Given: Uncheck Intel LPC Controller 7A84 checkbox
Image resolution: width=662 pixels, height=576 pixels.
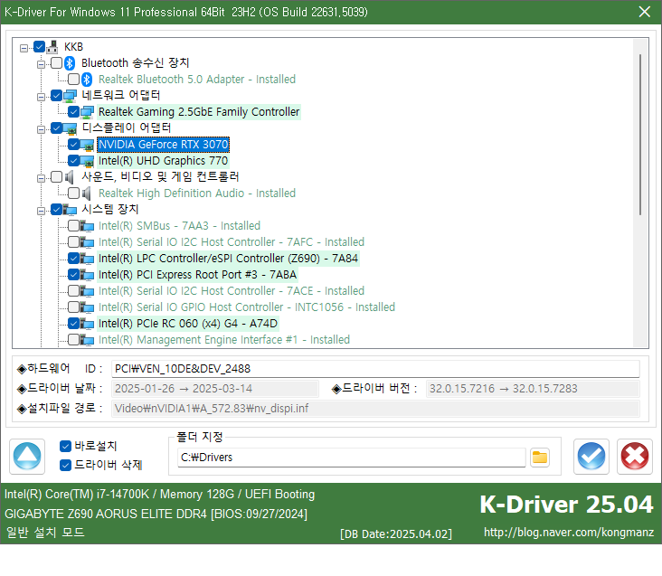Looking at the screenshot, I should [x=73, y=259].
